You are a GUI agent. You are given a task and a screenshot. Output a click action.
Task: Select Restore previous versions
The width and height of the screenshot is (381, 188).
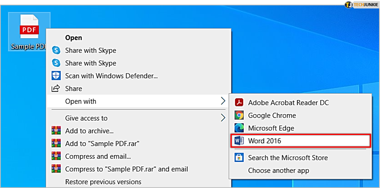tap(103, 181)
